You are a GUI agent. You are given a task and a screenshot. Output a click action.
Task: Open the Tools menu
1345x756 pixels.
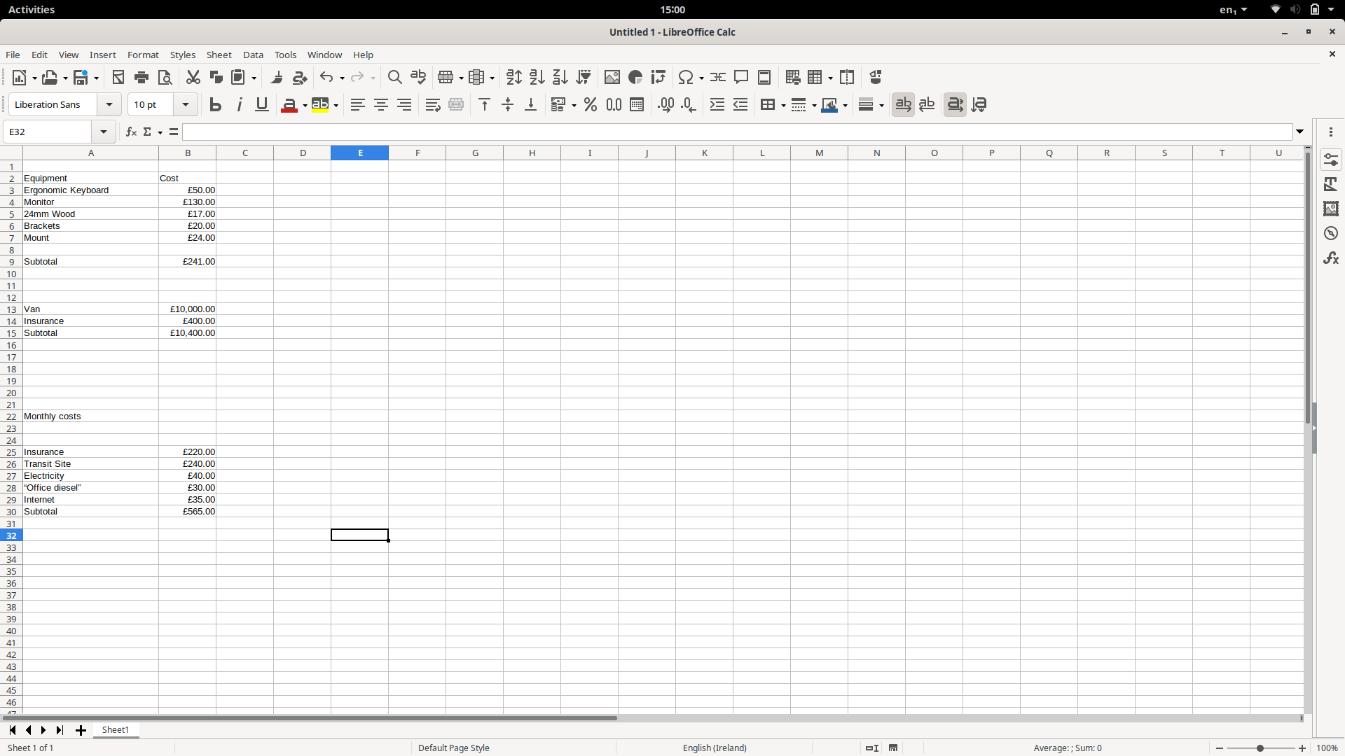[x=285, y=55]
